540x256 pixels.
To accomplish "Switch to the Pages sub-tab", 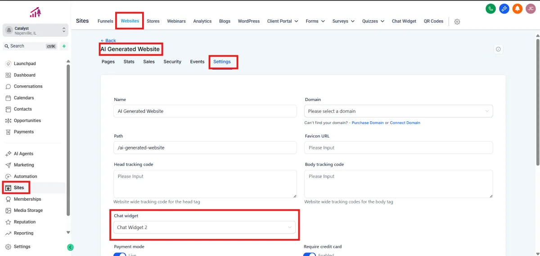I will point(108,62).
